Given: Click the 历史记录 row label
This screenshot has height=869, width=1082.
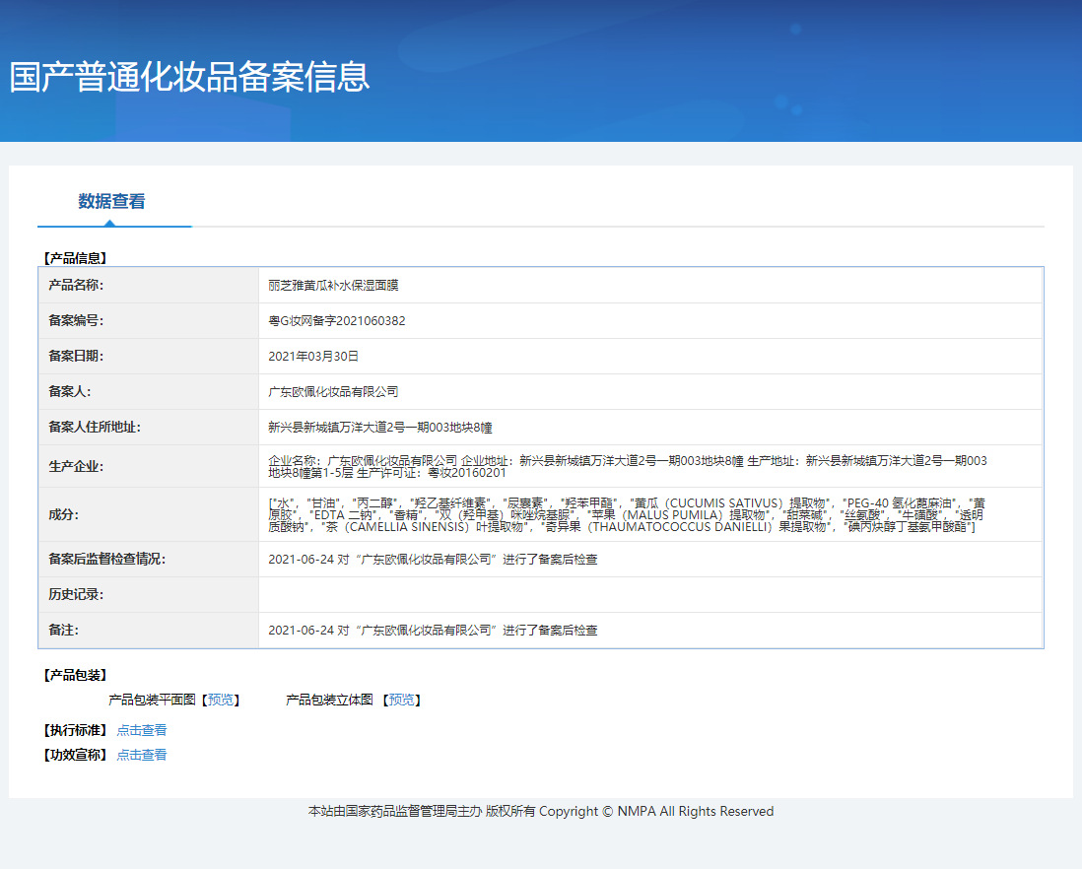Looking at the screenshot, I should coord(76,595).
